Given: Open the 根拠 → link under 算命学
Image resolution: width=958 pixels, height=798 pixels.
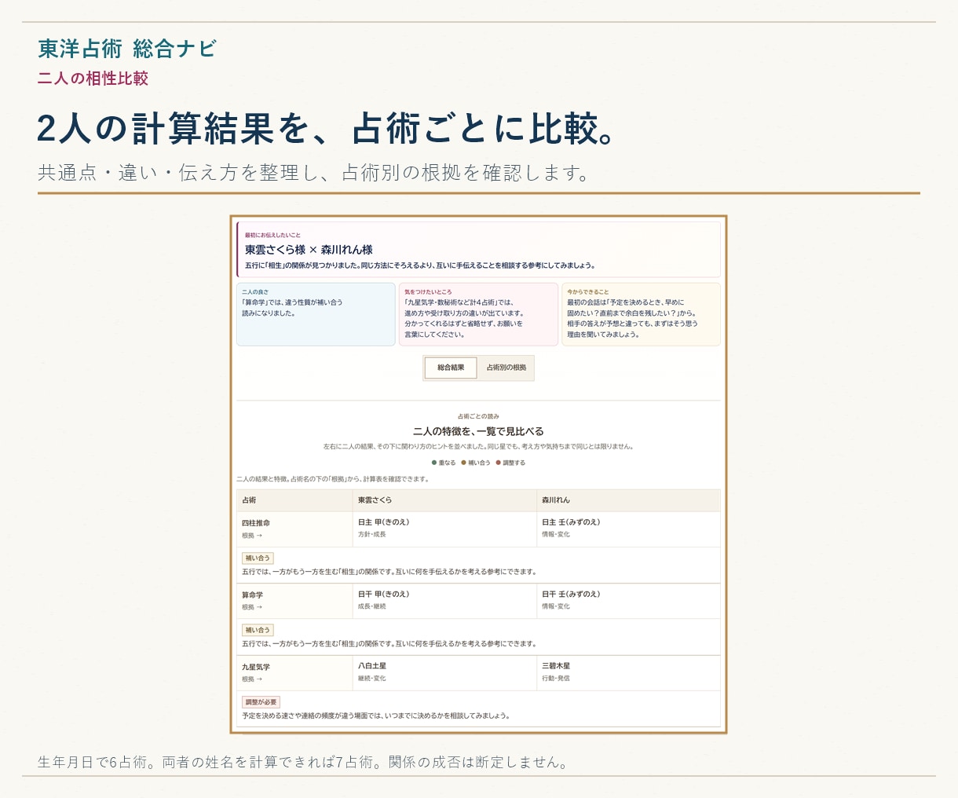Looking at the screenshot, I should point(252,607).
